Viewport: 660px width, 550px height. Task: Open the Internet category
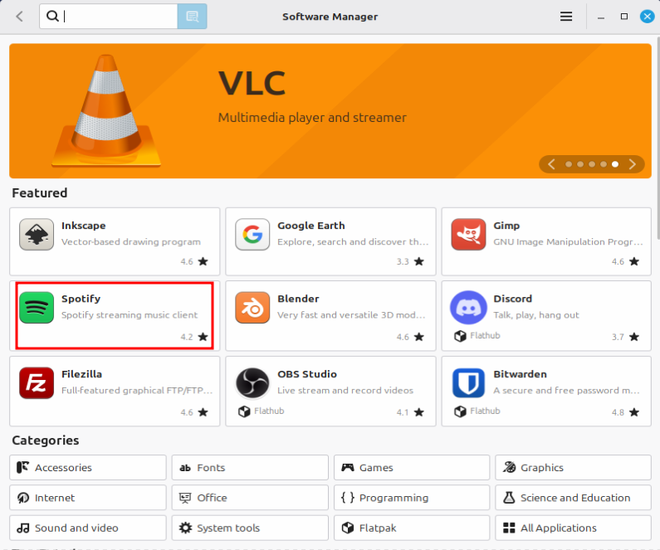pos(88,498)
